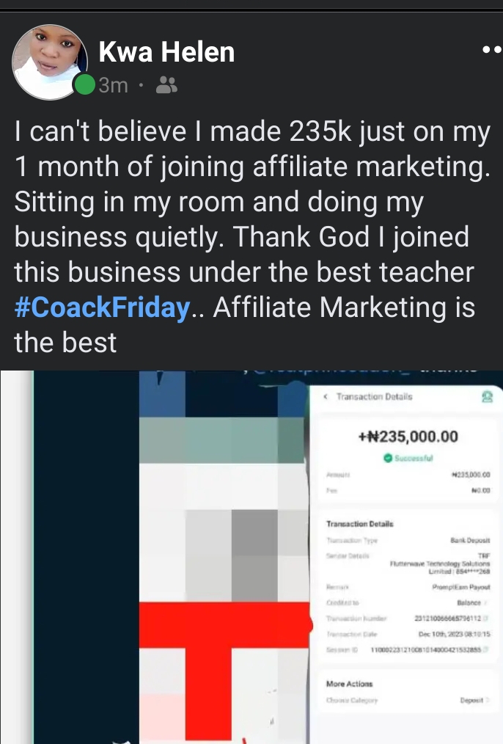This screenshot has height=744, width=503.
Task: Click the +₦235,000.00 amount heading
Action: [408, 437]
